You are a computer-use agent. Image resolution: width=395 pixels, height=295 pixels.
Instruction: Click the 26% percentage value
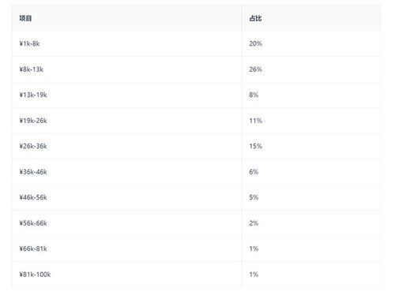coord(255,69)
